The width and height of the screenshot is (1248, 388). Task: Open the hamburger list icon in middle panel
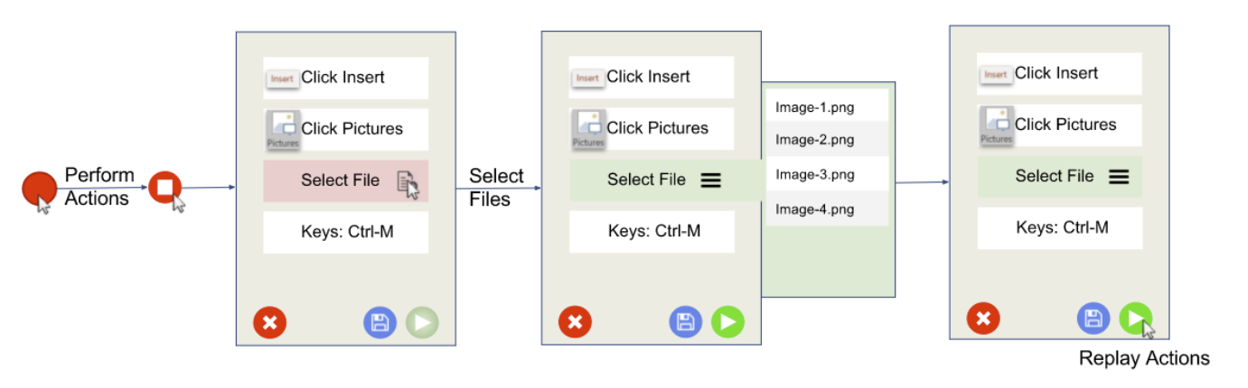click(711, 180)
